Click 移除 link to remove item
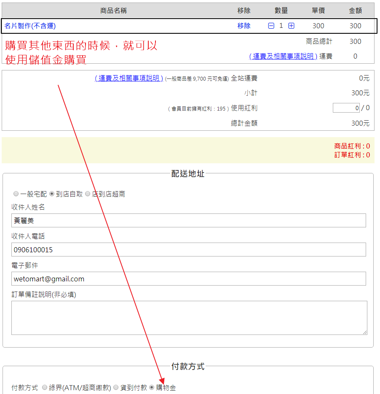The image size is (380, 394). point(244,26)
